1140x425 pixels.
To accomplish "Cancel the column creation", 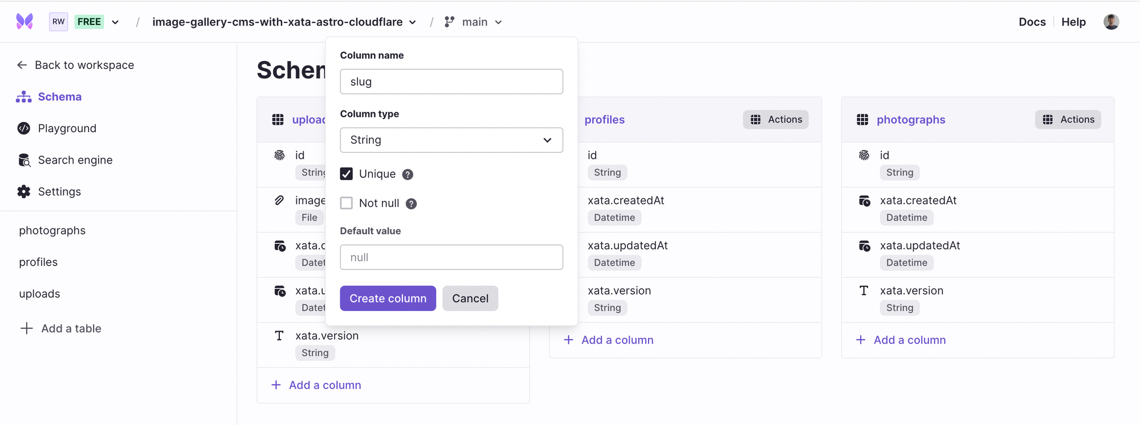I will coord(470,299).
